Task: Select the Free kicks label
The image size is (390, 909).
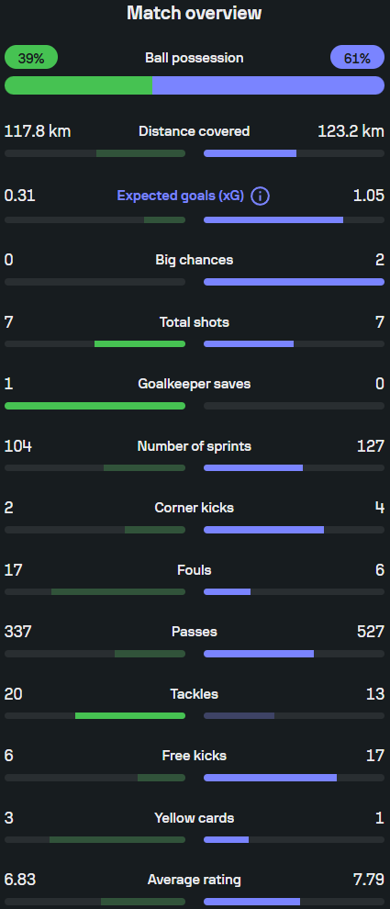Action: [x=195, y=756]
